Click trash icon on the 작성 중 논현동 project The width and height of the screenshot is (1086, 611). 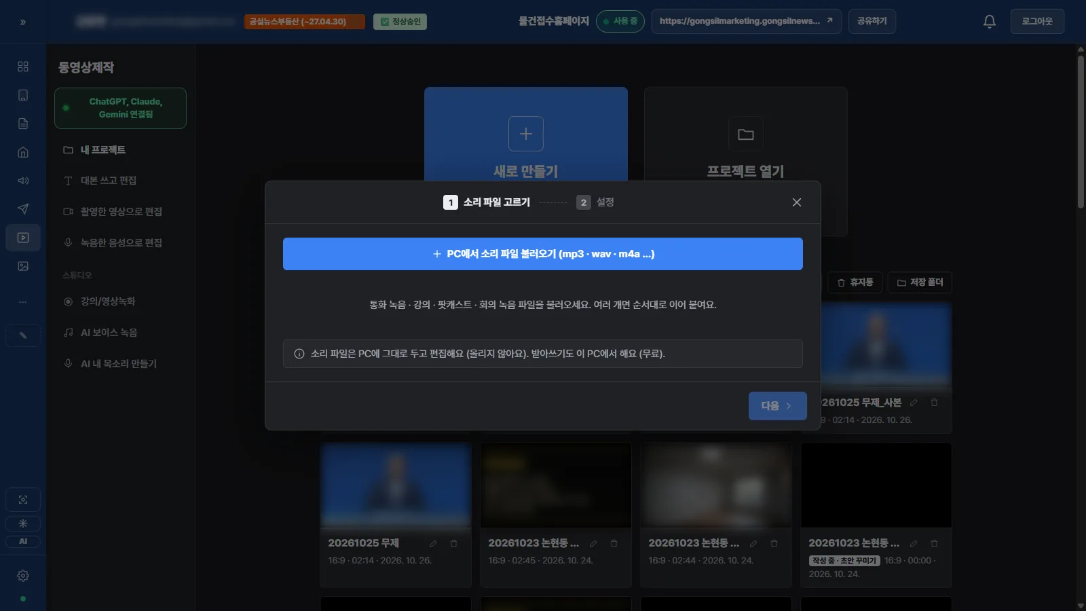934,544
